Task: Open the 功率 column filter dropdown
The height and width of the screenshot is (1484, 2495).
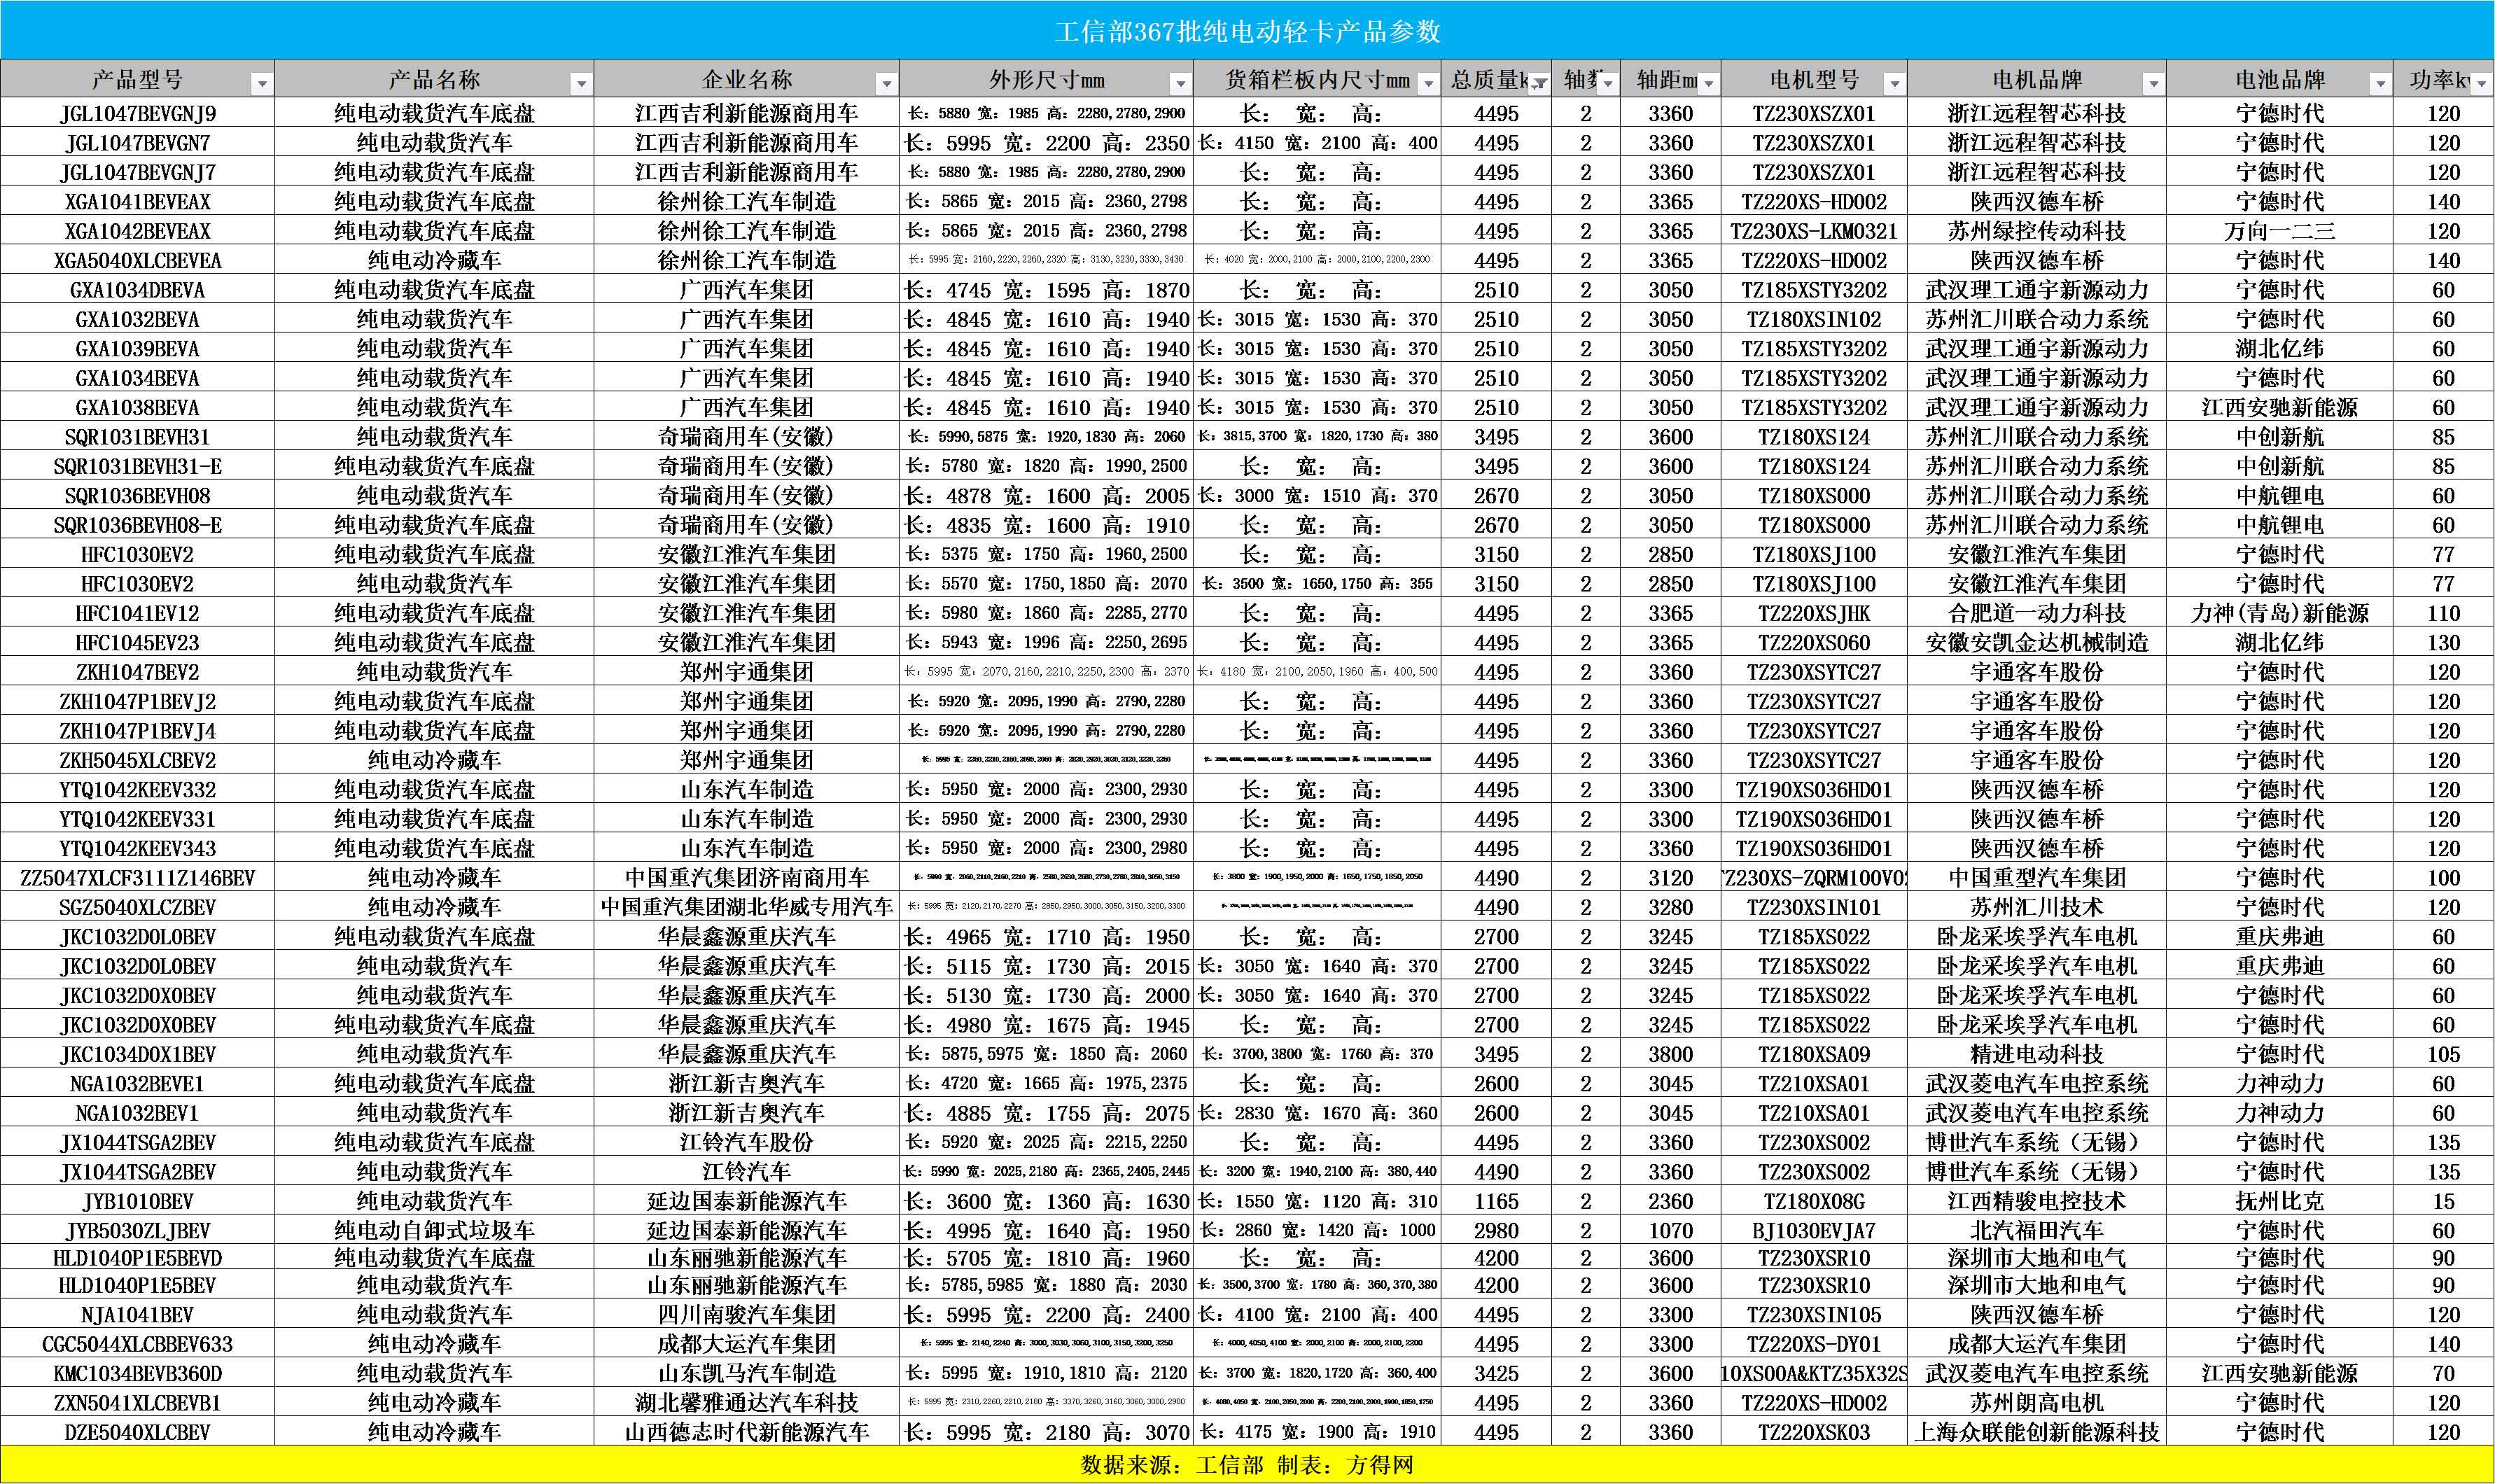Action: pyautogui.click(x=2482, y=84)
